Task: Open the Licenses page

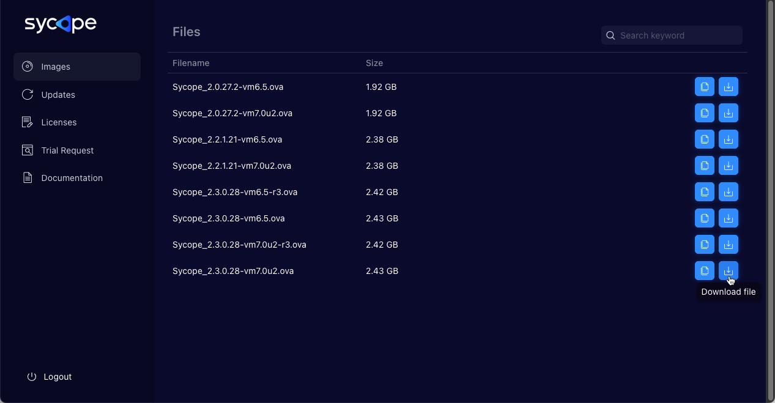Action: pyautogui.click(x=77, y=122)
